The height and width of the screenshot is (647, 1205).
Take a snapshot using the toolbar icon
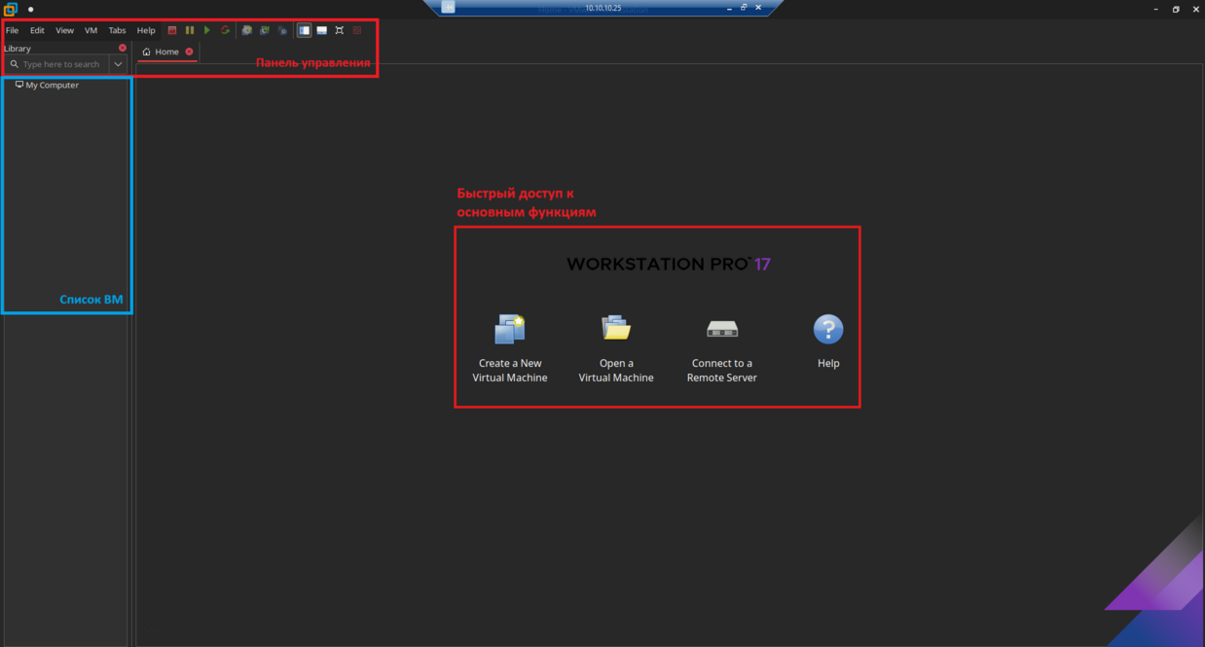[x=247, y=30]
